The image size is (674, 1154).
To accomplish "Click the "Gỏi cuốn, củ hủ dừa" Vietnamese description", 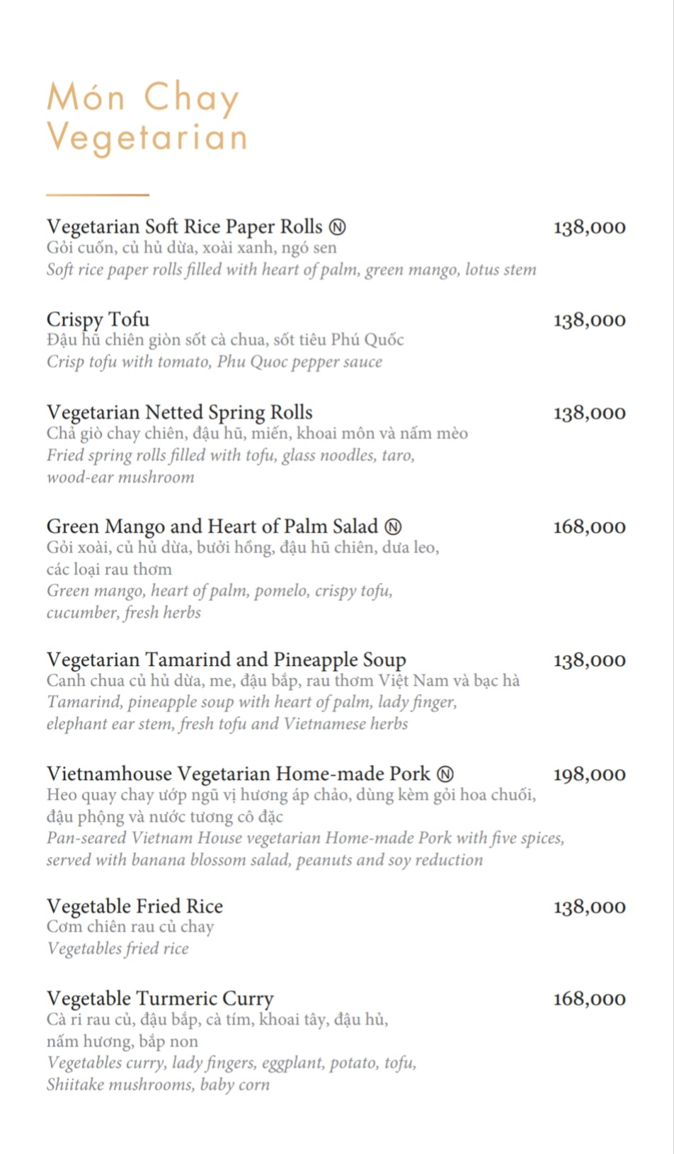I will tap(191, 248).
